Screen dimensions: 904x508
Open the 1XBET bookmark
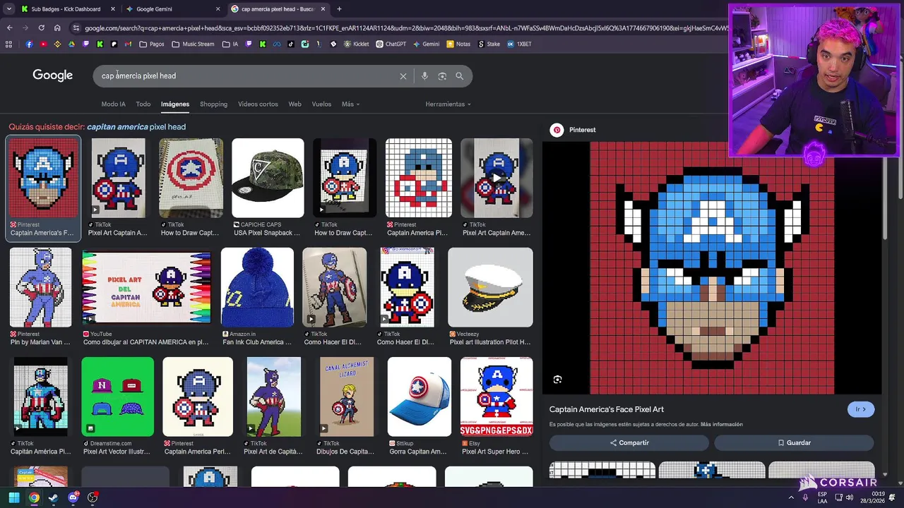519,44
